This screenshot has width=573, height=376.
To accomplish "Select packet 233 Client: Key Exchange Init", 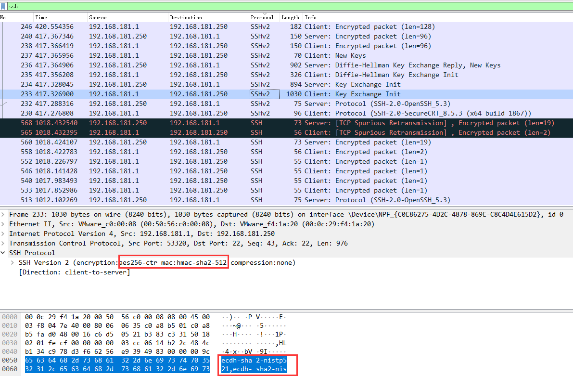I will click(287, 94).
